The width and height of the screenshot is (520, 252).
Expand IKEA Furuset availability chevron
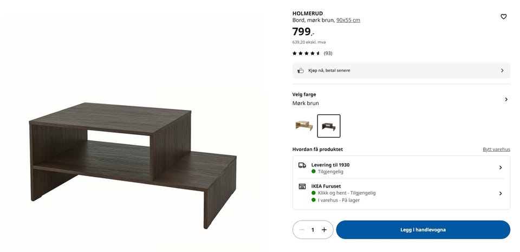pyautogui.click(x=500, y=193)
